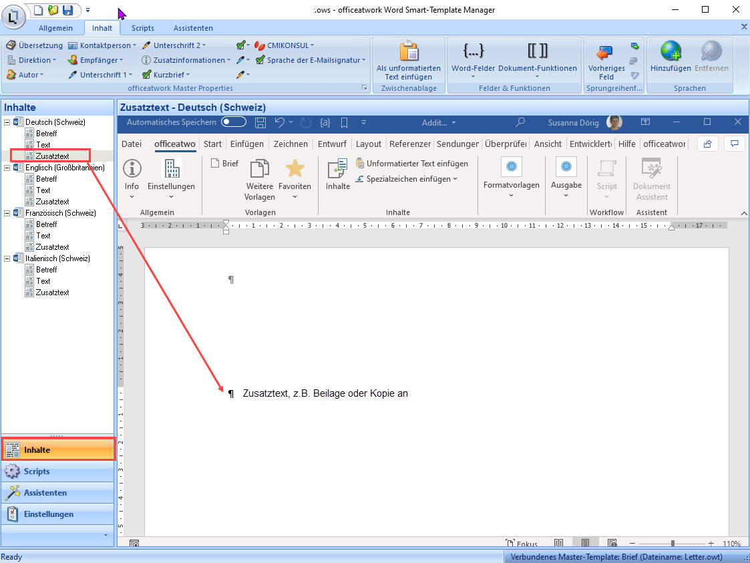Click the Inhalte icon in Word ribbon
Screen dimensions: 750x563
pyautogui.click(x=338, y=169)
